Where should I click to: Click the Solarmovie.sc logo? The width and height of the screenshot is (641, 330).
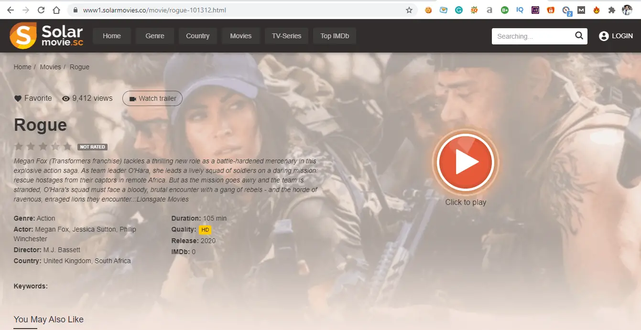pos(46,36)
